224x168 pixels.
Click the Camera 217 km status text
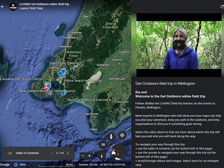[88, 165]
